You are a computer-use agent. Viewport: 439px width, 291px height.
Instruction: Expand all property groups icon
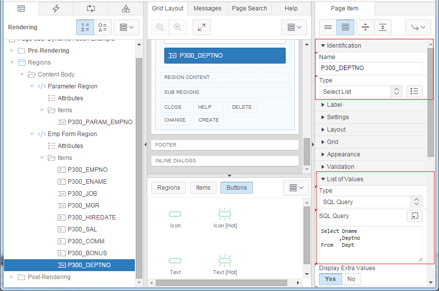tap(383, 27)
